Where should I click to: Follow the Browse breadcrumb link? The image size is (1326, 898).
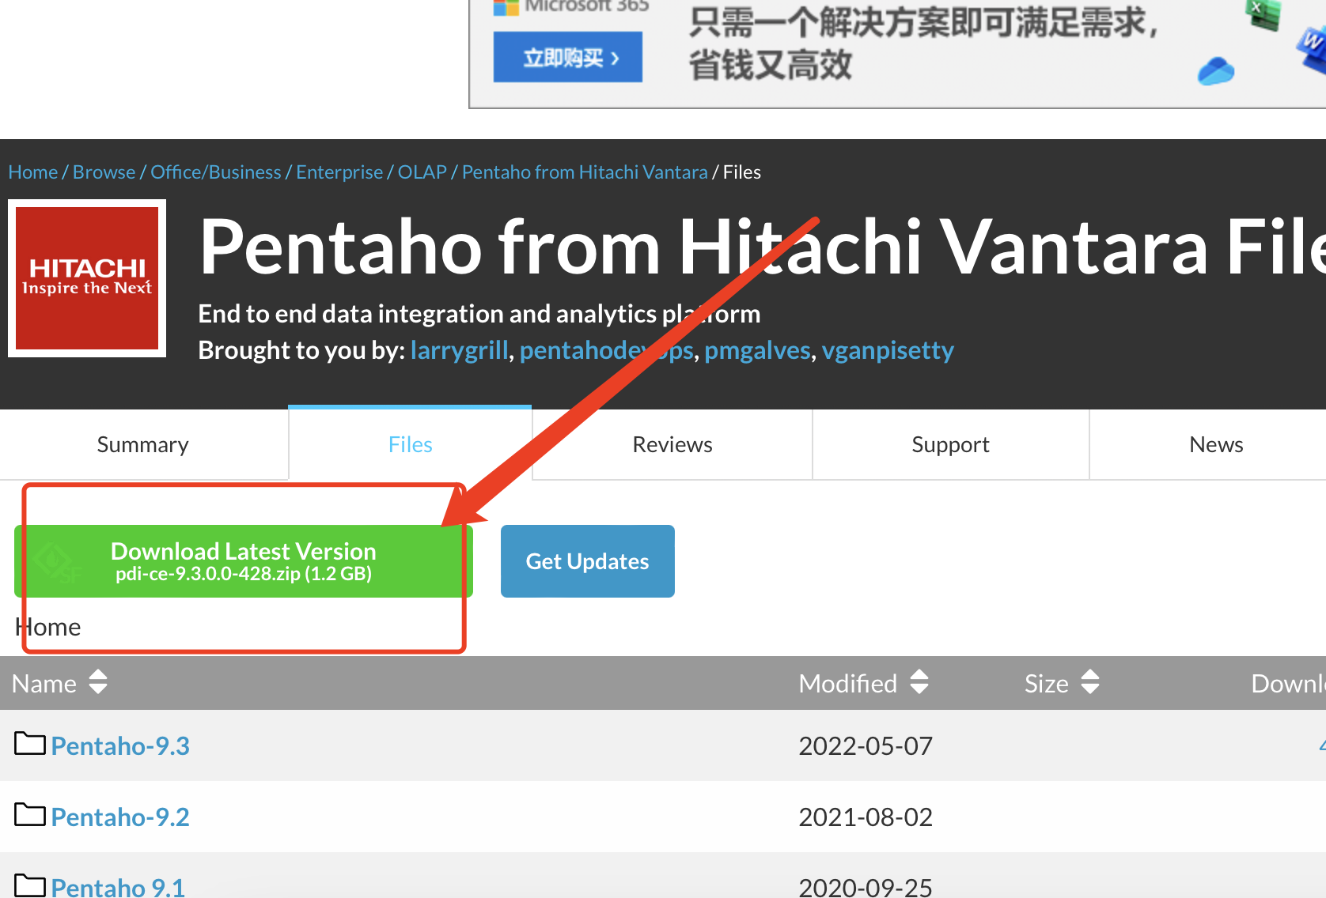click(x=104, y=172)
